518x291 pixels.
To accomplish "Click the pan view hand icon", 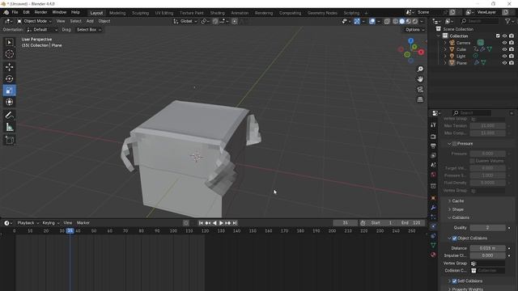I will (x=420, y=79).
